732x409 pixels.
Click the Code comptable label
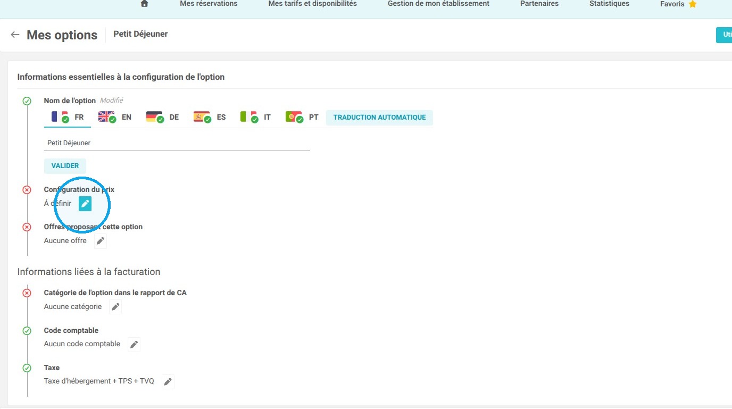click(71, 330)
